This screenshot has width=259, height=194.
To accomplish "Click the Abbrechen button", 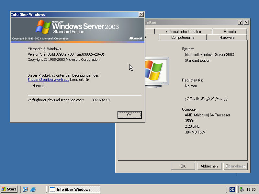I will 209,166.
